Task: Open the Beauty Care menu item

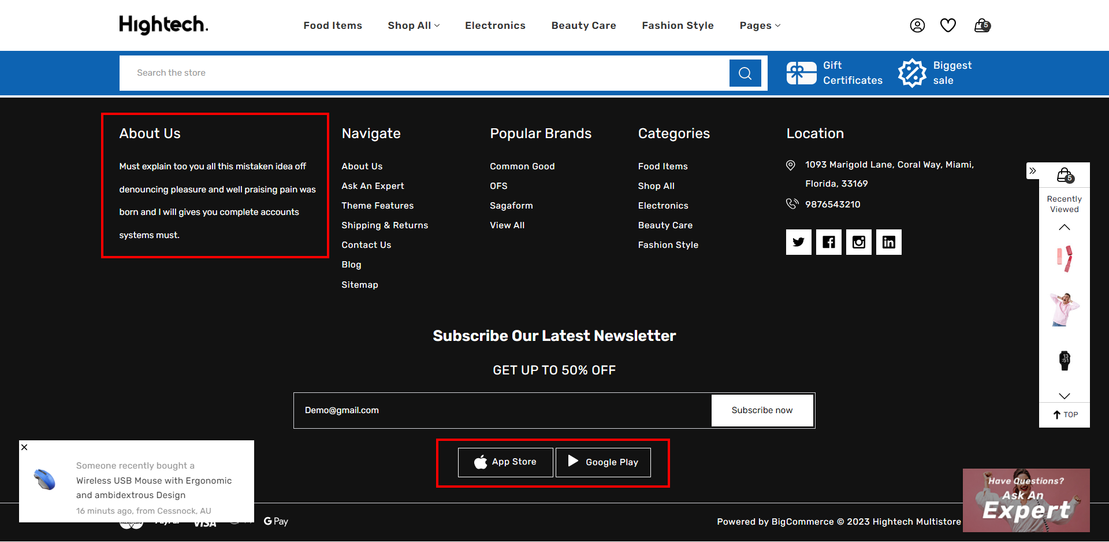Action: [x=583, y=25]
